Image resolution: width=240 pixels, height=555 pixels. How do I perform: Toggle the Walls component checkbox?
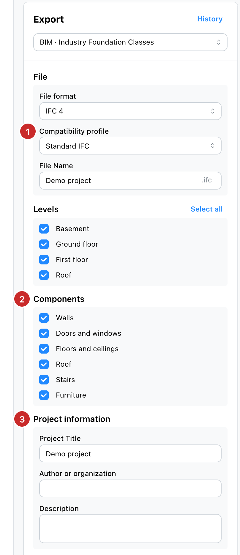(44, 318)
